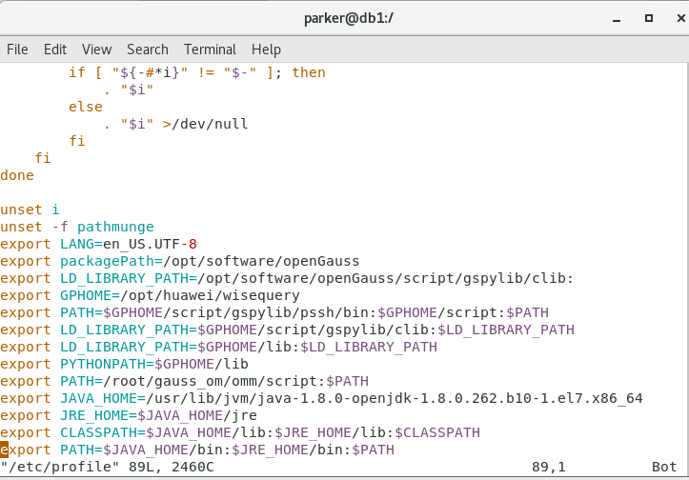Click the 'then' keyword on the if line

[309, 72]
